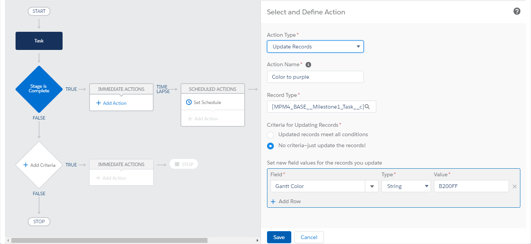Cancel the action edit
The image size is (531, 244).
click(x=309, y=237)
